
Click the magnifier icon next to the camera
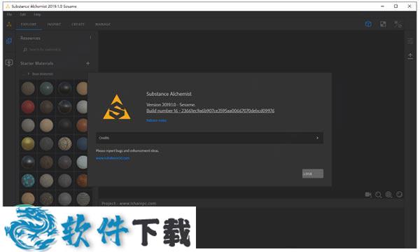pyautogui.click(x=378, y=195)
